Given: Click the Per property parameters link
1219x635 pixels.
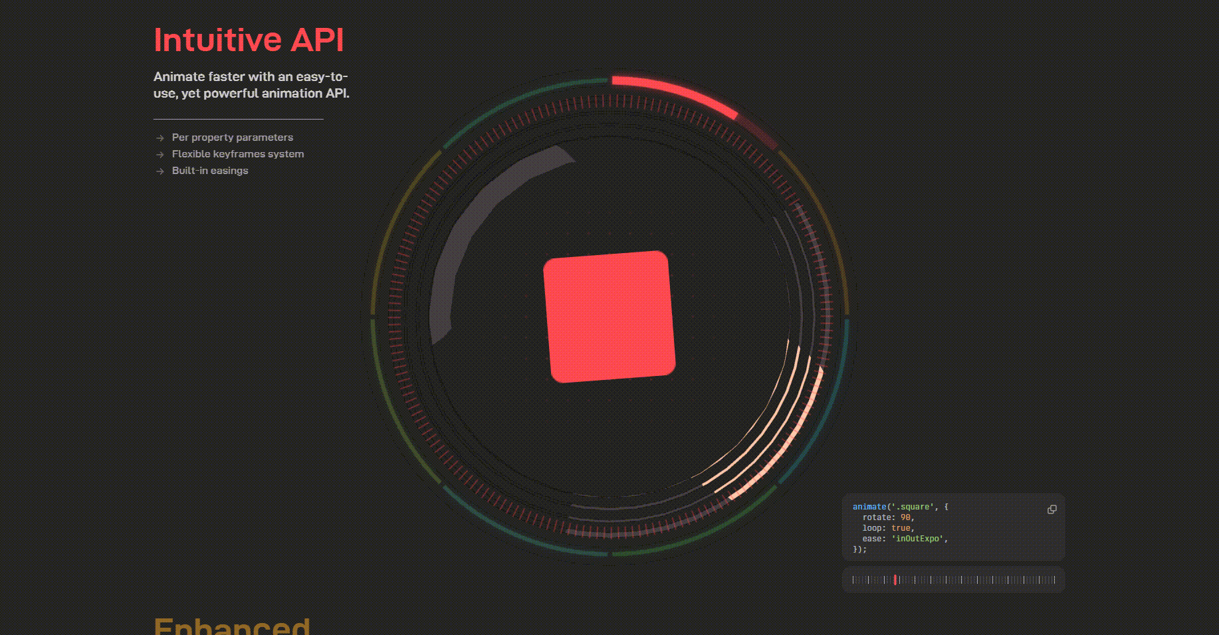Looking at the screenshot, I should (232, 137).
